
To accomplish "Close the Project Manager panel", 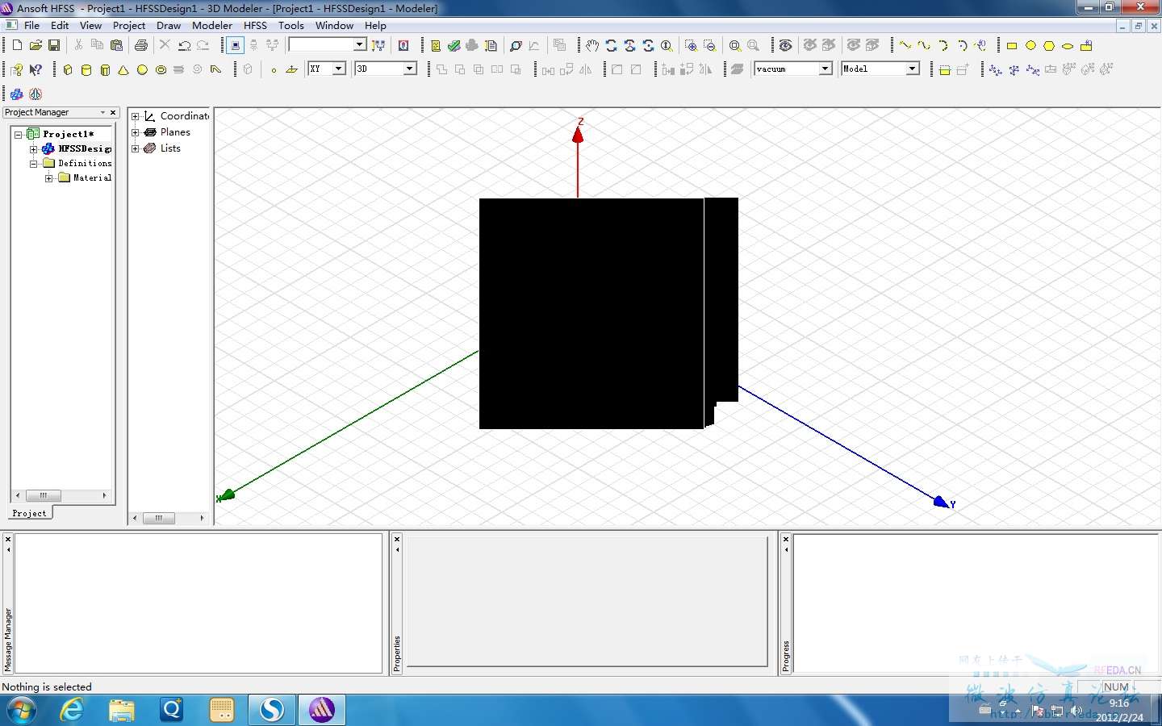I will (113, 113).
